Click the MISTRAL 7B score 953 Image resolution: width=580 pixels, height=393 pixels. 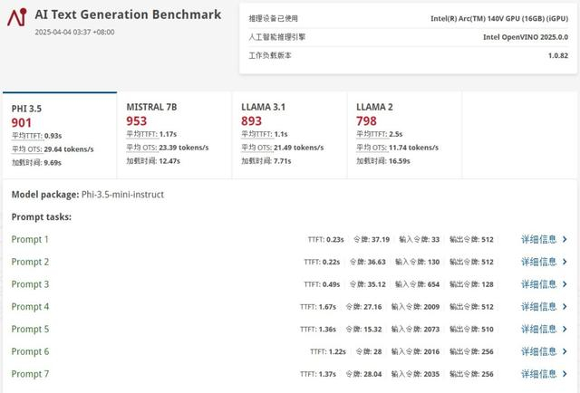(x=137, y=121)
